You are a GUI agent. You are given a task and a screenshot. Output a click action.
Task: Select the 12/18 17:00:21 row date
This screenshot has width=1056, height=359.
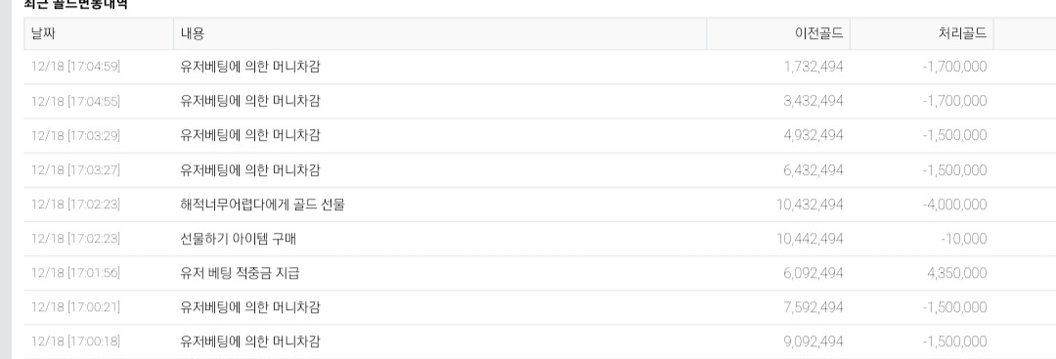[x=75, y=307]
